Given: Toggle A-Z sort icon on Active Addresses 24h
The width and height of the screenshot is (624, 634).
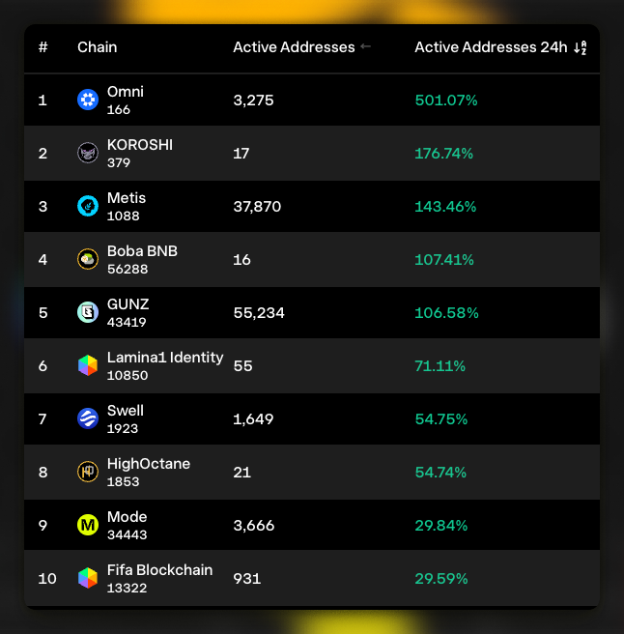Looking at the screenshot, I should 581,47.
